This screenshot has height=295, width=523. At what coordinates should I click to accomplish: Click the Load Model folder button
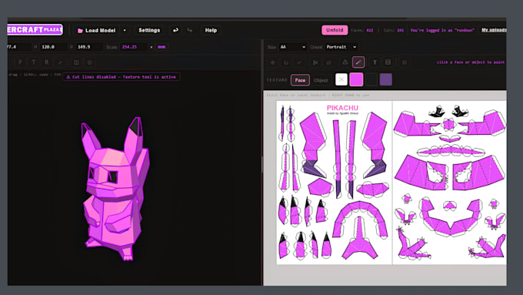click(96, 30)
